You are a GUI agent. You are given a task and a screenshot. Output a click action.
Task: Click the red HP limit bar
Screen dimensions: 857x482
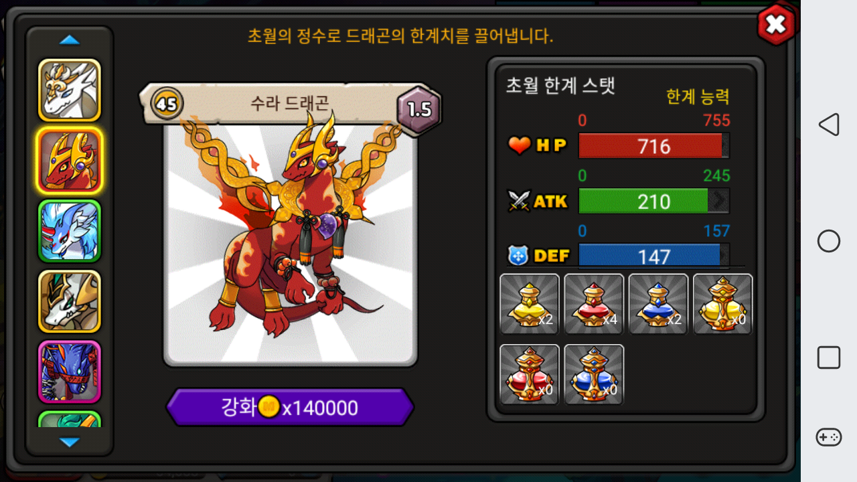[x=653, y=146]
